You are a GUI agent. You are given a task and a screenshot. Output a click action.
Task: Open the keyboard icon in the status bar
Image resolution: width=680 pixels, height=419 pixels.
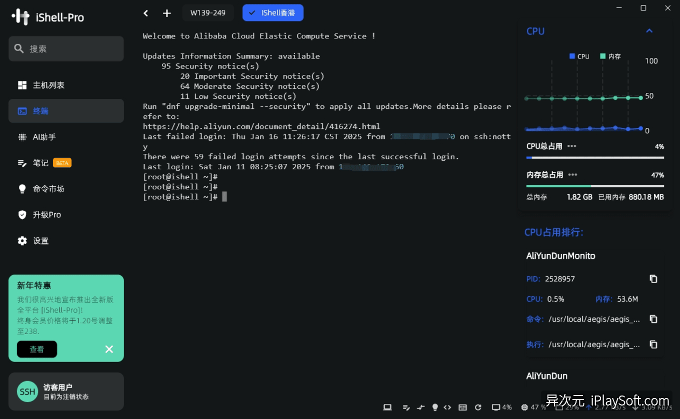click(462, 408)
